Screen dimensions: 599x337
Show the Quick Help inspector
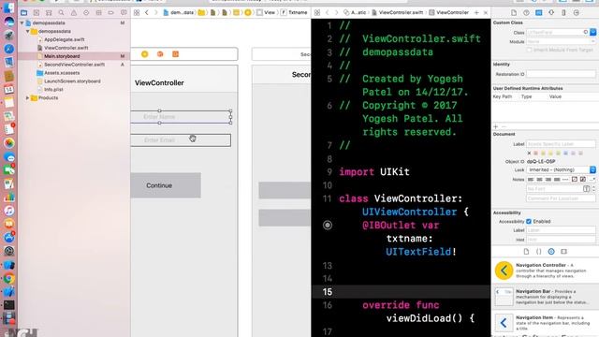coord(526,12)
